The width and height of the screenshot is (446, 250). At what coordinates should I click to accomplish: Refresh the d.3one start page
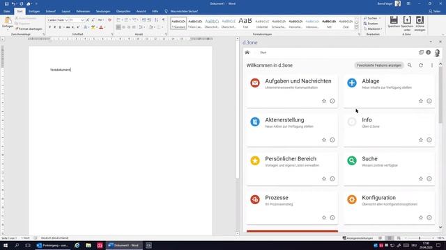421,65
